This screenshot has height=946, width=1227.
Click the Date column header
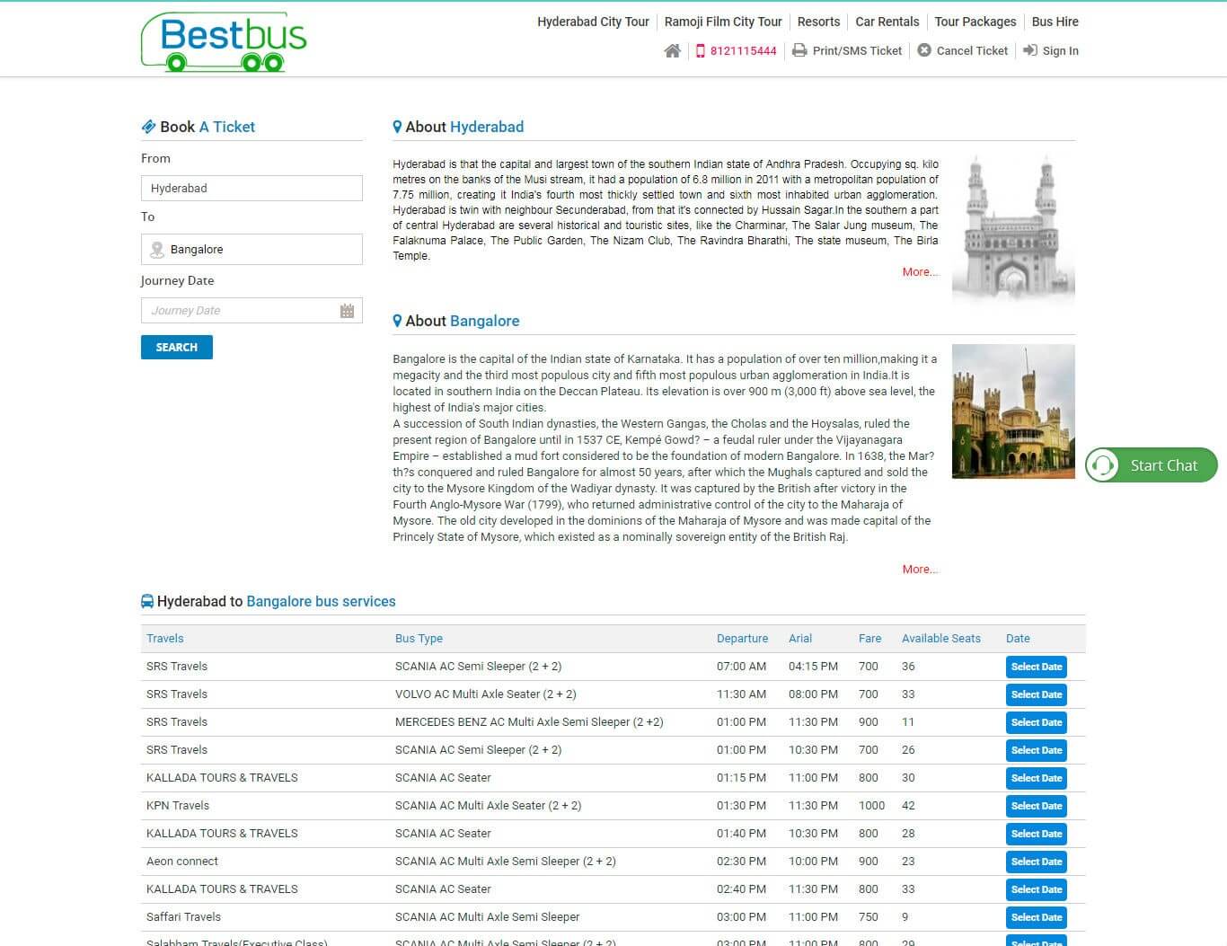pos(1018,639)
